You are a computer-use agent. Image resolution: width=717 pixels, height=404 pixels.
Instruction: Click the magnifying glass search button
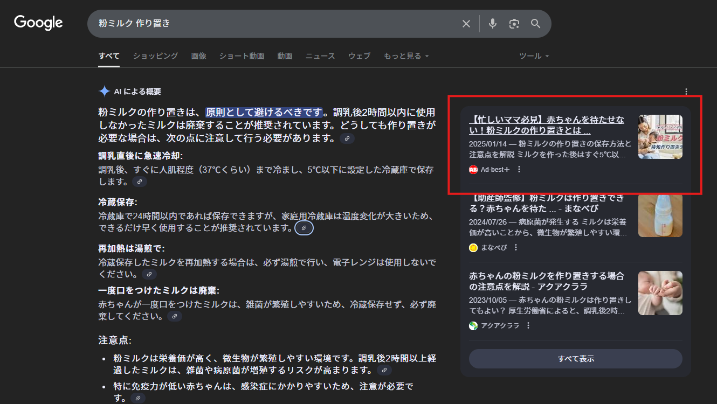click(x=535, y=24)
